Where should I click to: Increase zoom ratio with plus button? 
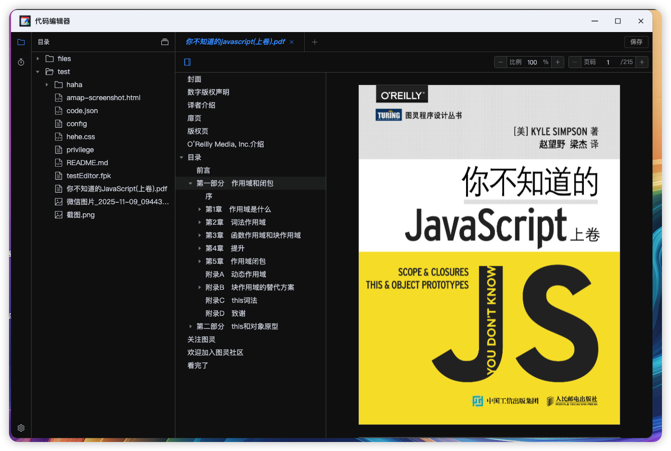pos(558,62)
